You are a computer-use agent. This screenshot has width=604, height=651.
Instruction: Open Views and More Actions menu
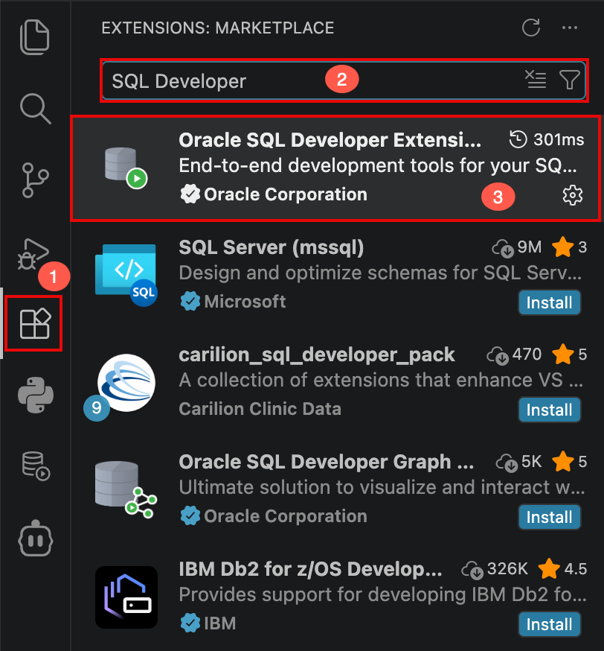[570, 28]
